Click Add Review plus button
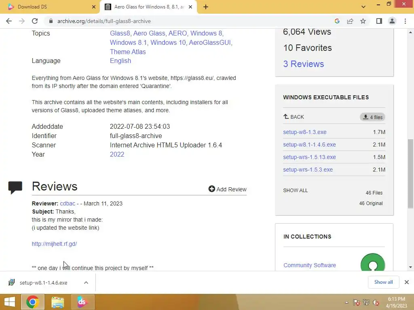Image resolution: width=414 pixels, height=310 pixels. (227, 189)
